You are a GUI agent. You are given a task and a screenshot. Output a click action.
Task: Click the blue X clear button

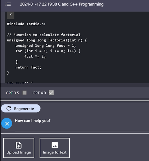pyautogui.click(x=7, y=123)
